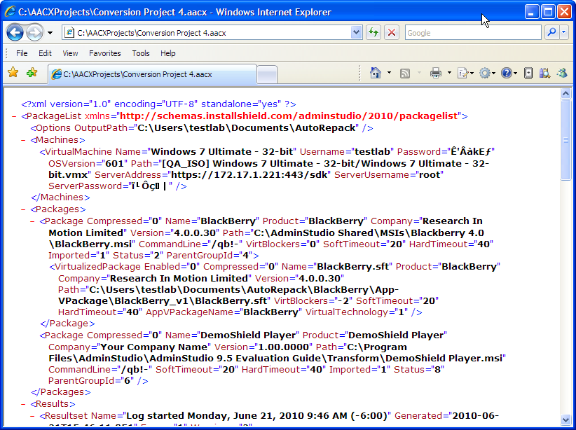Go to the Home page

pyautogui.click(x=376, y=73)
